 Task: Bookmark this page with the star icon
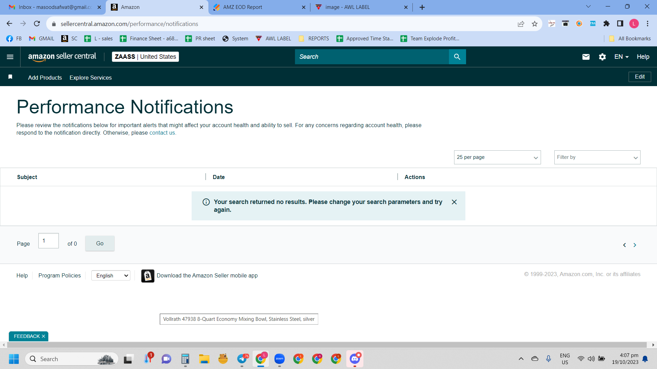tap(534, 24)
